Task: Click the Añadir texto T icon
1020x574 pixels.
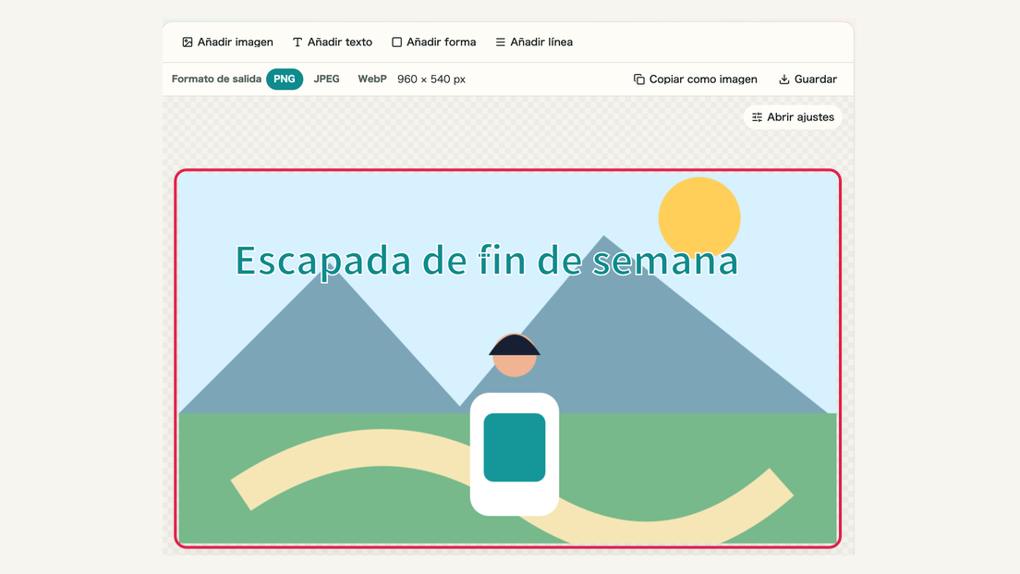Action: [x=297, y=43]
